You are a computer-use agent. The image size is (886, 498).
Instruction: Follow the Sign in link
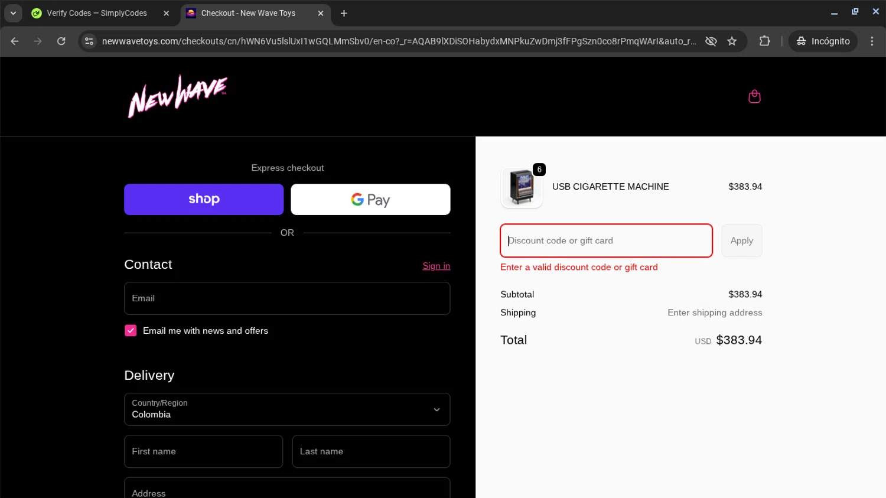coord(437,266)
